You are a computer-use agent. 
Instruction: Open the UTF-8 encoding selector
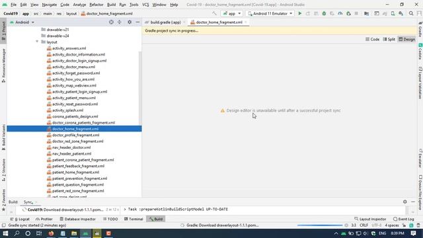376,225
